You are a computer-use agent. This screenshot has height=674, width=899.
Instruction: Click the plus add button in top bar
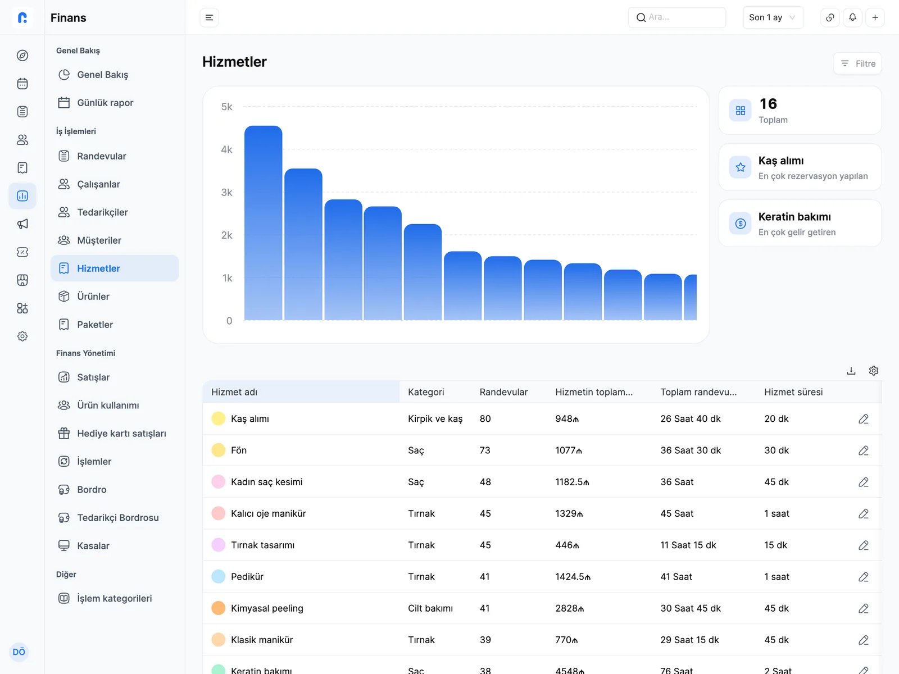coord(875,17)
